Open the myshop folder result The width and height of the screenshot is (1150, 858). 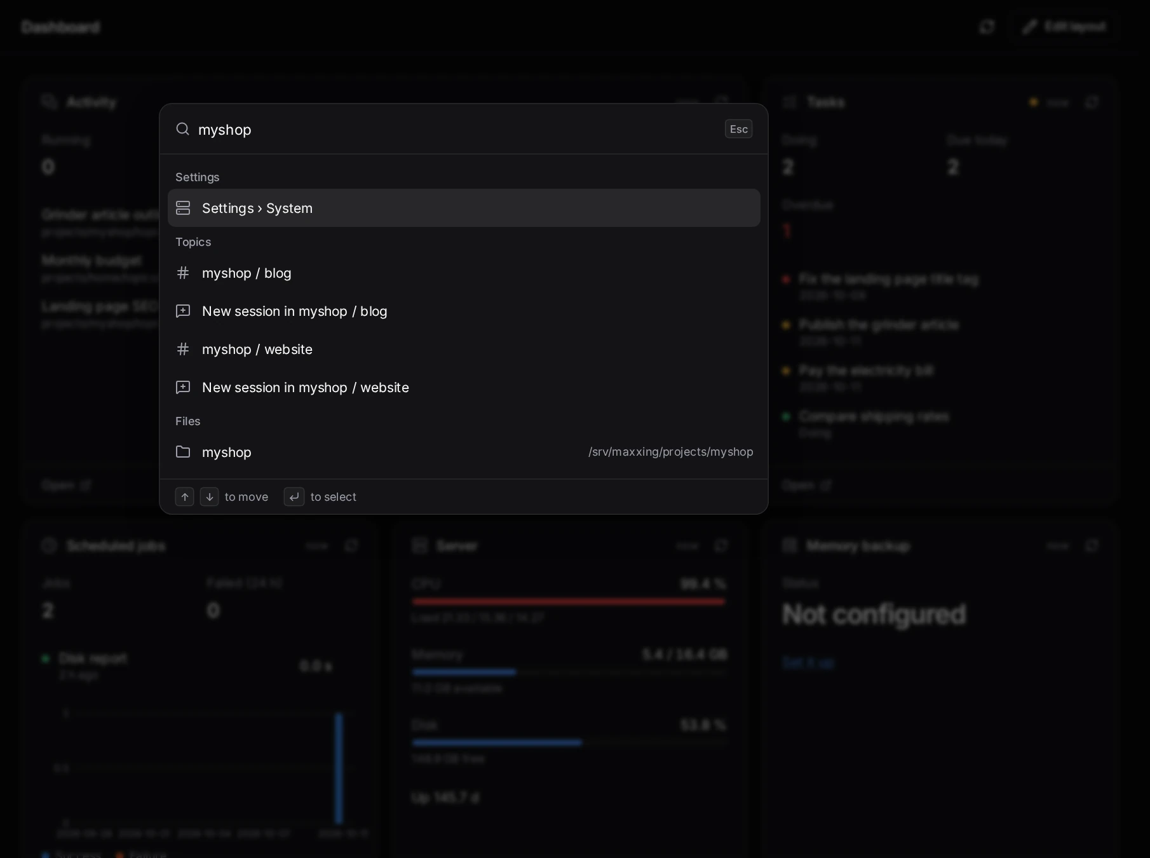coord(464,453)
